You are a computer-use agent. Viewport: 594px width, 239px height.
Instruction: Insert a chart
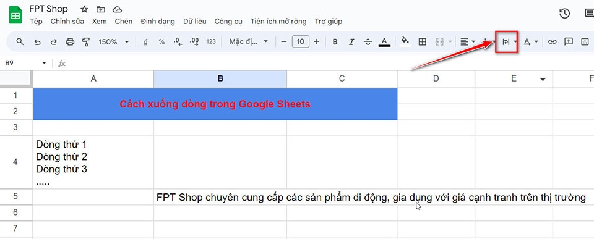(x=585, y=42)
